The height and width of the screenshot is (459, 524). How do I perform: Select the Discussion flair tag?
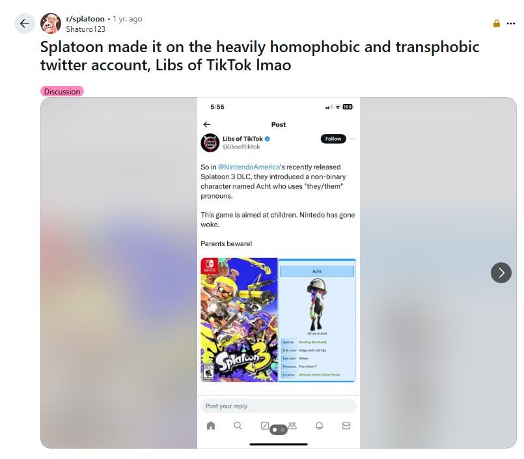point(62,92)
